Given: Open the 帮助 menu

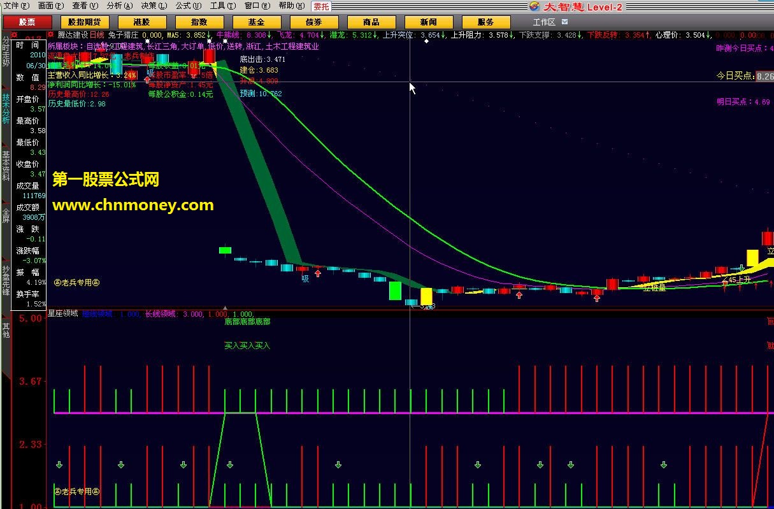Looking at the screenshot, I should click(292, 6).
